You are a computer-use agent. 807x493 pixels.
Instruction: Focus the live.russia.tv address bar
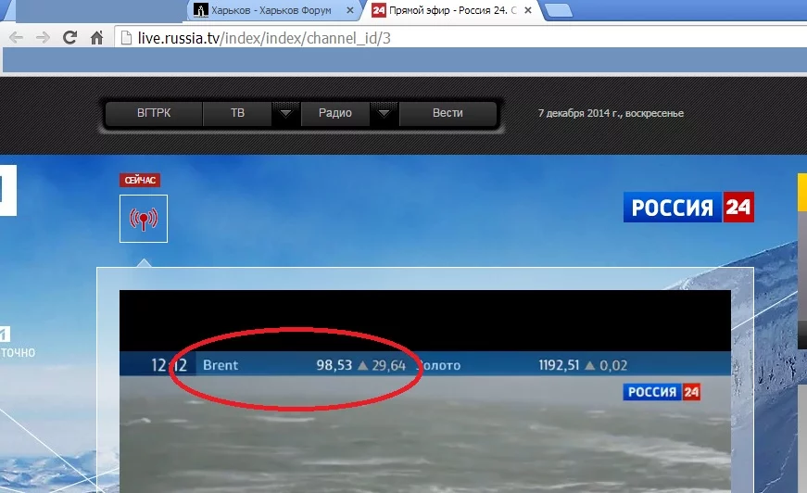[x=460, y=38]
